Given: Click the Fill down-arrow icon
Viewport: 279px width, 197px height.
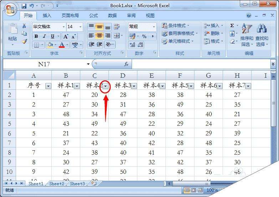Looking at the screenshot, I should coord(232,33).
